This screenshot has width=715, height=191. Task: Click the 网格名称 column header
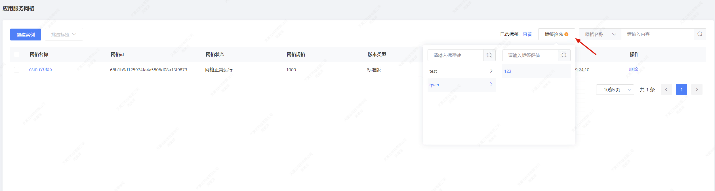coord(39,54)
